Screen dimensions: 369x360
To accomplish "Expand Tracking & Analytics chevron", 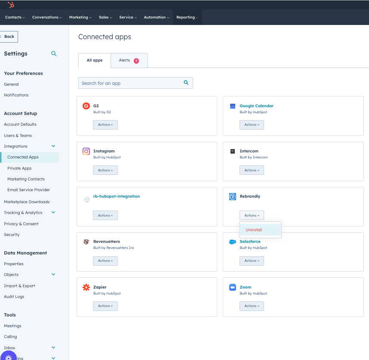I will coord(53,212).
